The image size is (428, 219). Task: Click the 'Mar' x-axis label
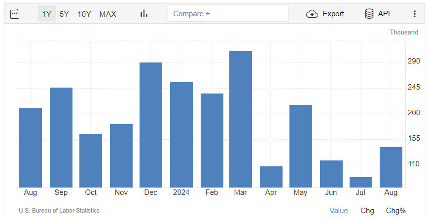pos(240,192)
